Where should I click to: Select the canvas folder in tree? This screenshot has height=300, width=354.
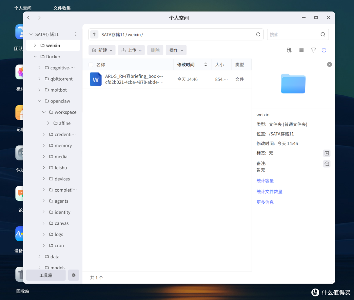pos(62,223)
